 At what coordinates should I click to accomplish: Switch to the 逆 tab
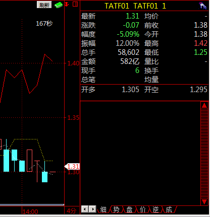155,209
